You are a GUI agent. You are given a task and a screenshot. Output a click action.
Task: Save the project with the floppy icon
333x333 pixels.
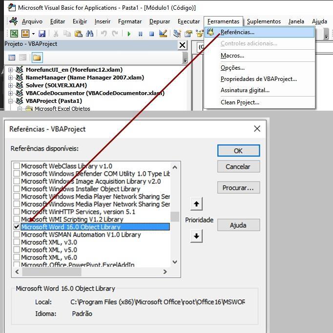tap(42, 34)
